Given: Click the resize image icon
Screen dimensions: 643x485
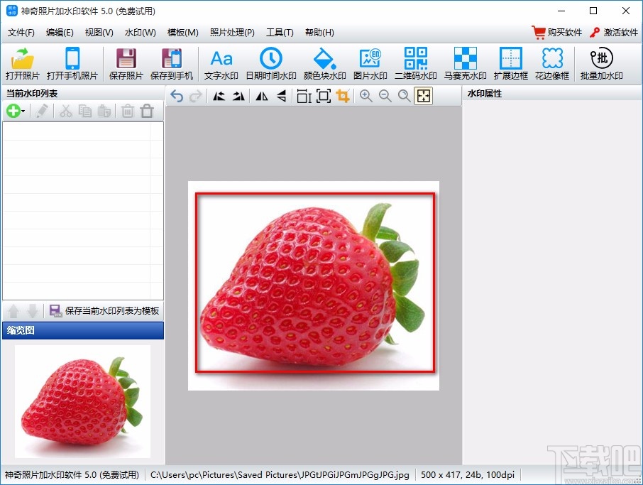Looking at the screenshot, I should [x=304, y=97].
